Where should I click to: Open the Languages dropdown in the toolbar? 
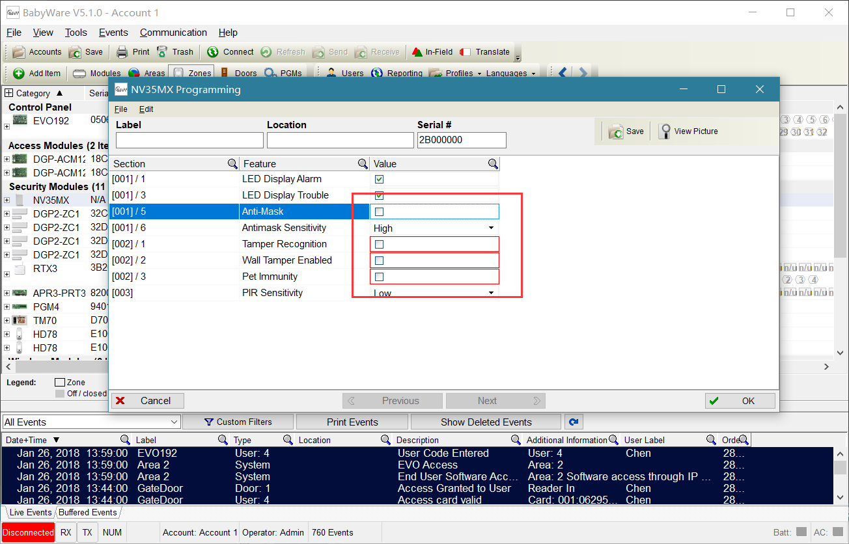[x=533, y=74]
